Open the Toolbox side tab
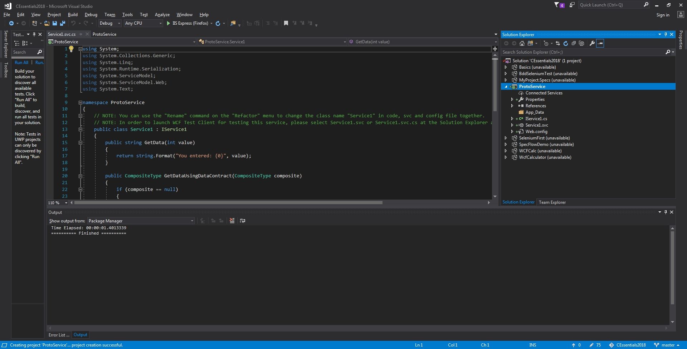Viewport: 687px width, 349px height. pyautogui.click(x=6, y=70)
